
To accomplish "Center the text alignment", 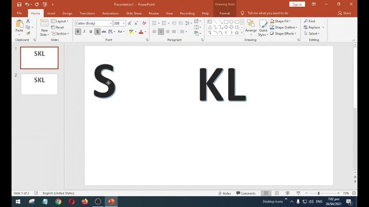I will click(161, 32).
